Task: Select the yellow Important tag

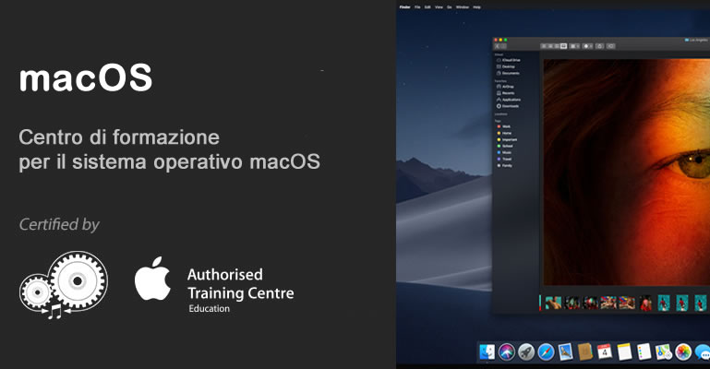Action: coord(507,139)
